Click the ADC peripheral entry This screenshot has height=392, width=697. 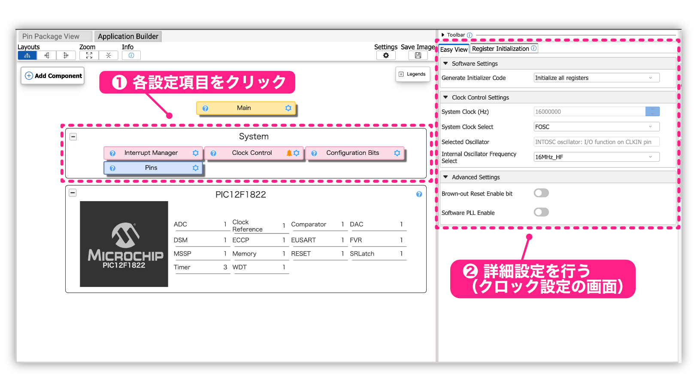pyautogui.click(x=200, y=224)
